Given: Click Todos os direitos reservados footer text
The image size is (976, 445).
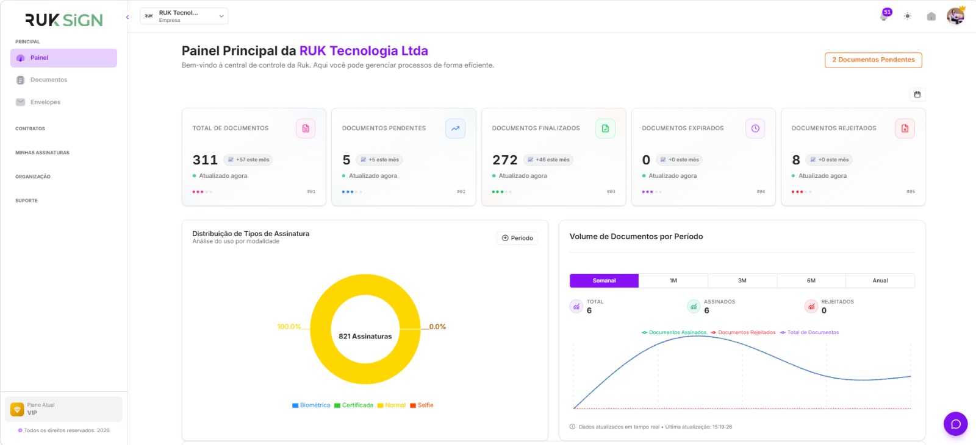Looking at the screenshot, I should pos(67,430).
